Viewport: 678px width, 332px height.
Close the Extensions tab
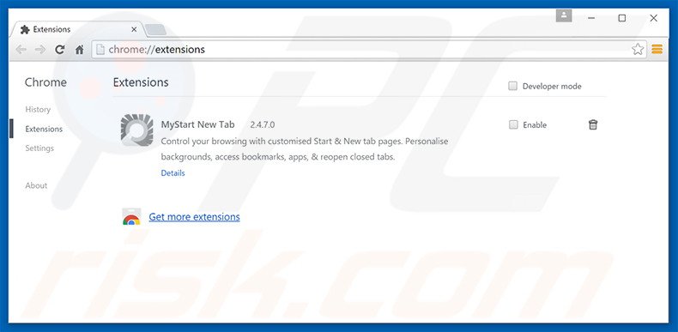tap(134, 29)
